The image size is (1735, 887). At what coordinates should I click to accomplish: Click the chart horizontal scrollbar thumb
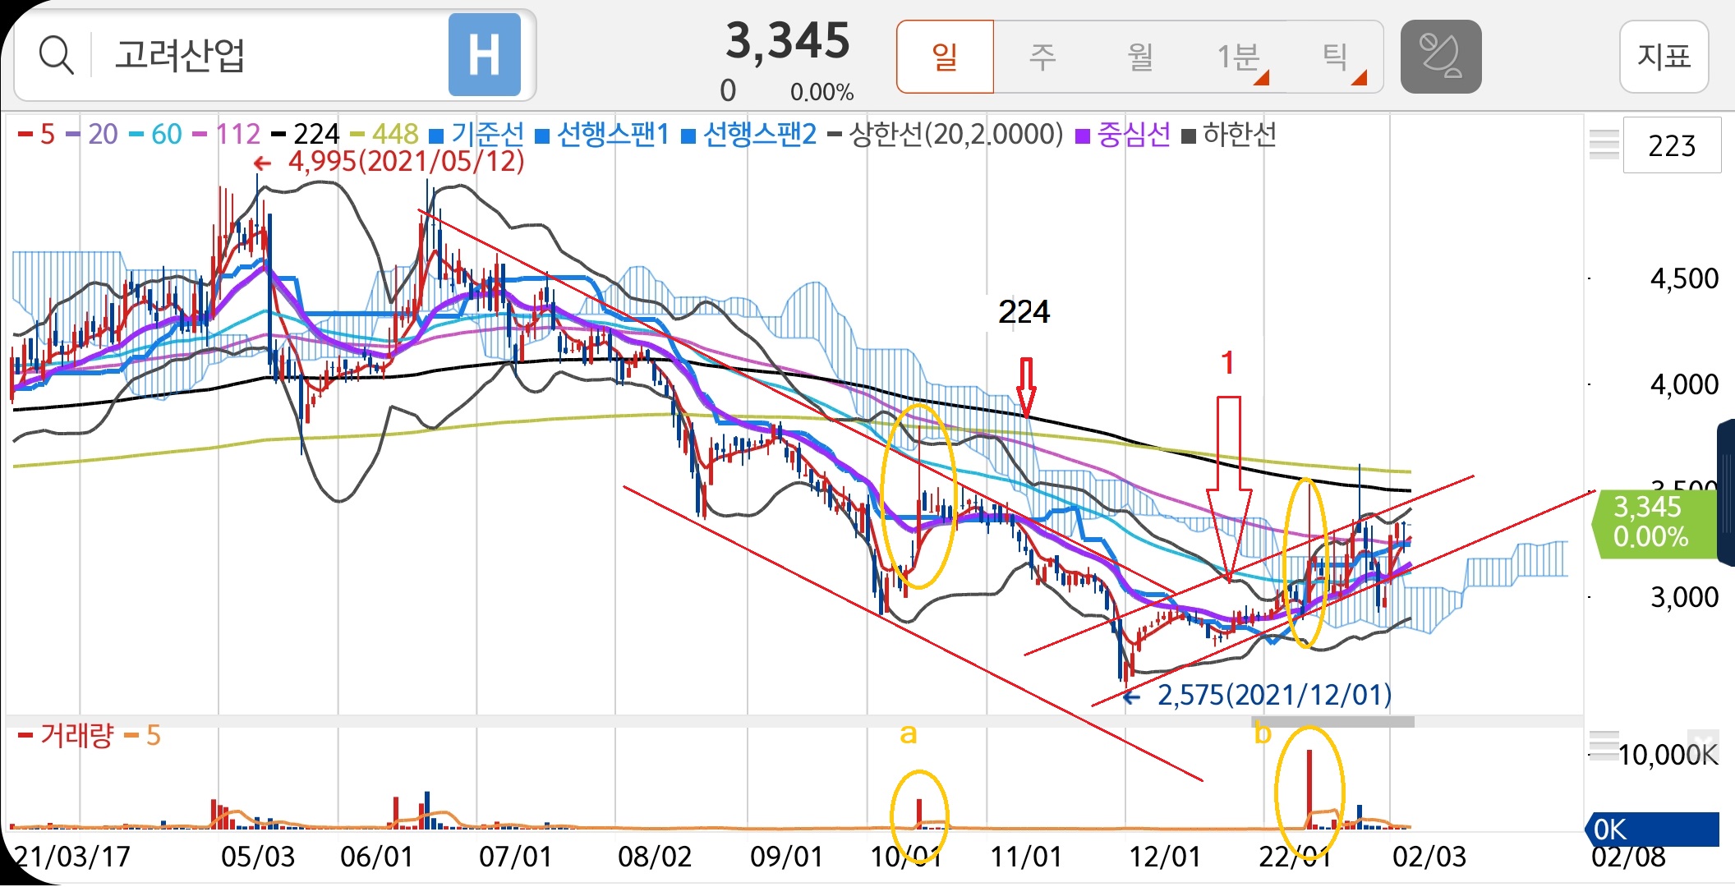tap(1332, 722)
